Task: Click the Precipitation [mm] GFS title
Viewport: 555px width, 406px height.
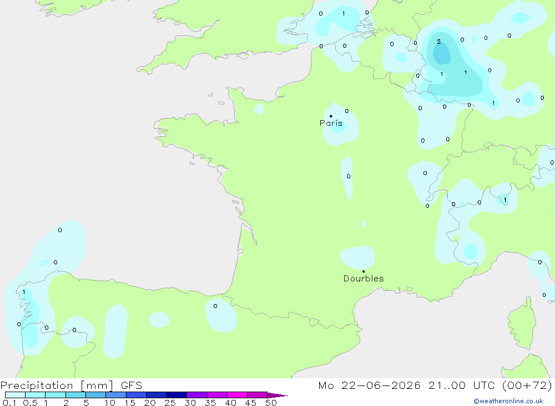Action: click(71, 385)
